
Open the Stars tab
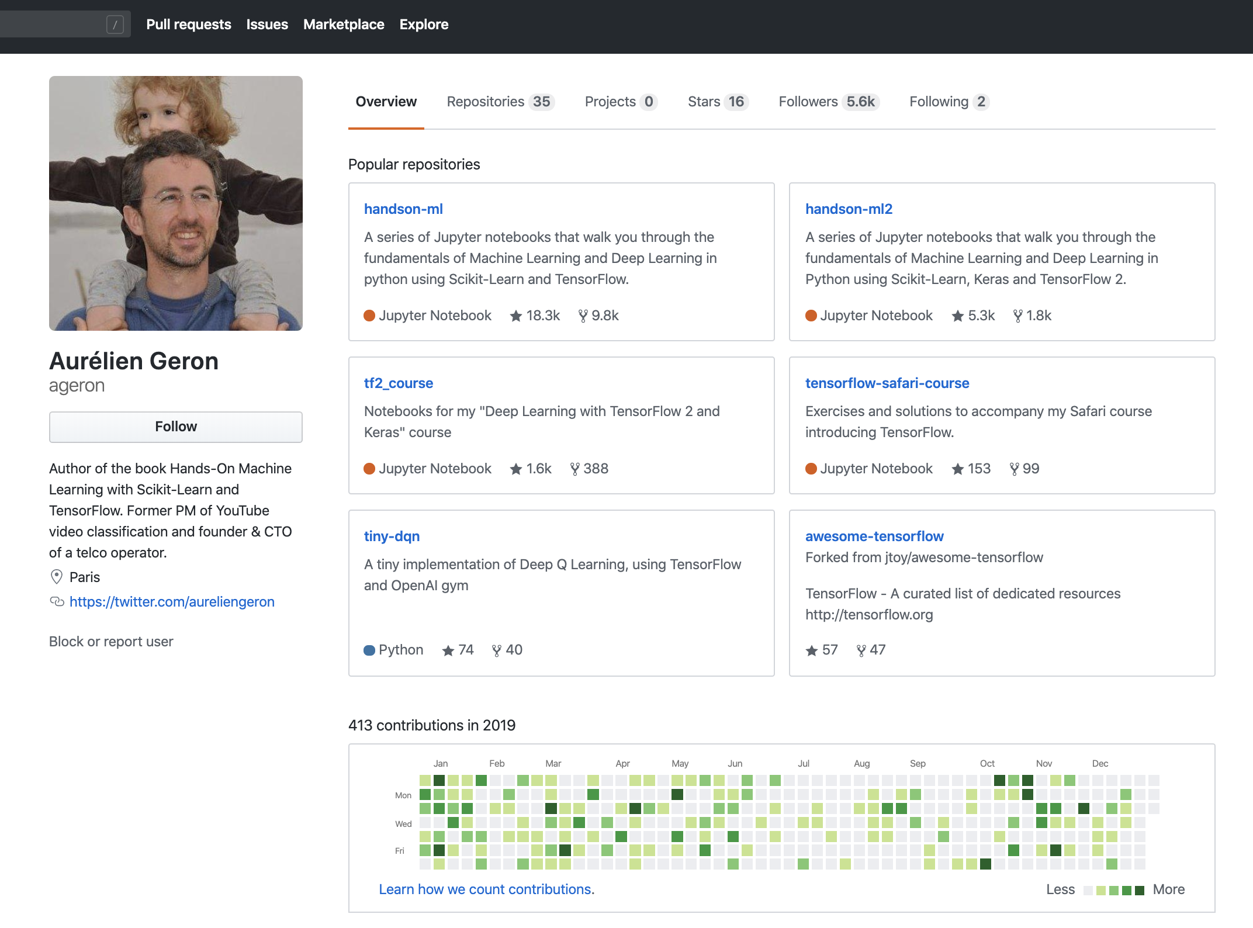pos(717,102)
